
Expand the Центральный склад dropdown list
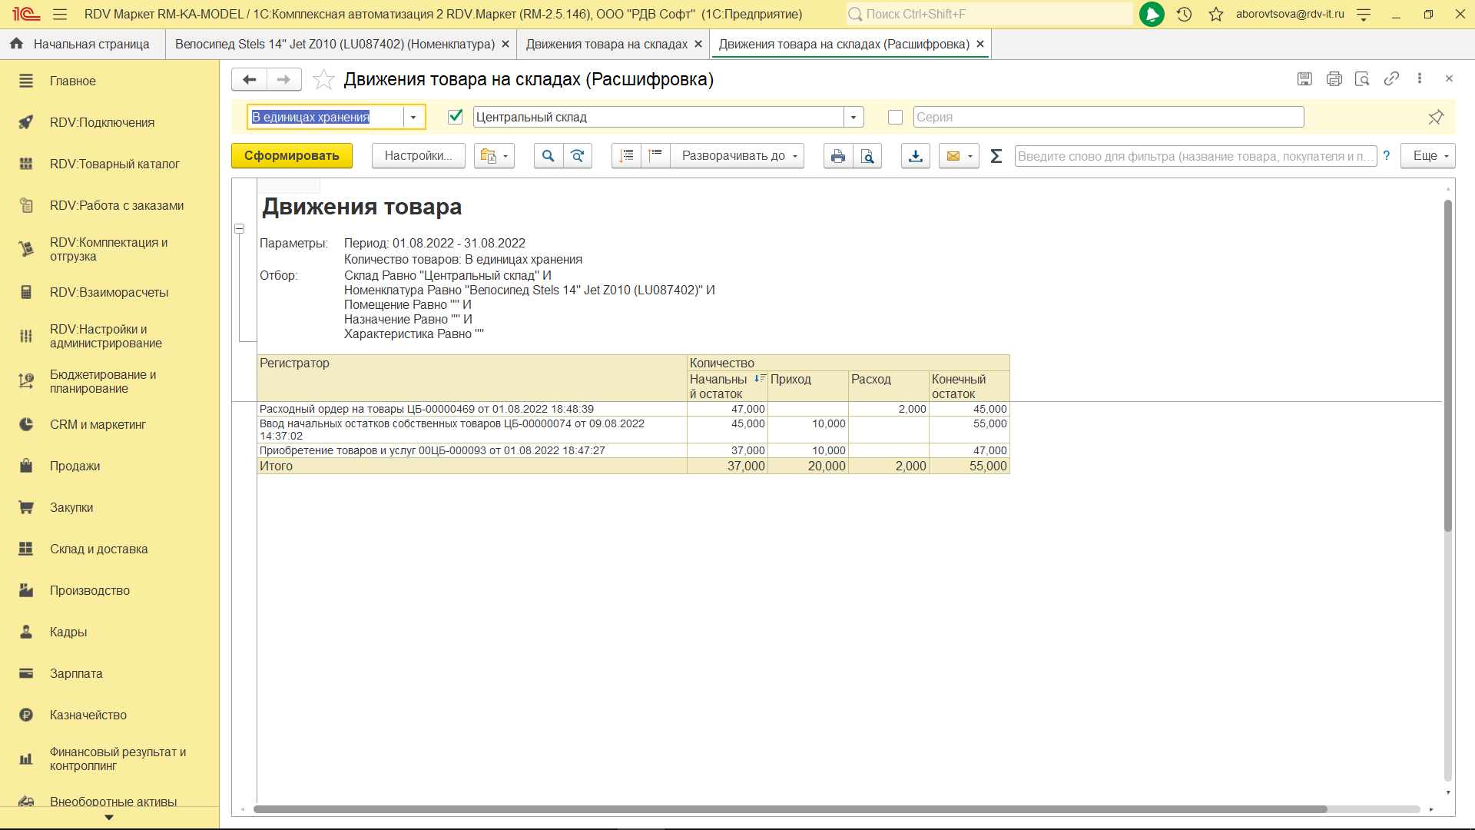coord(853,117)
